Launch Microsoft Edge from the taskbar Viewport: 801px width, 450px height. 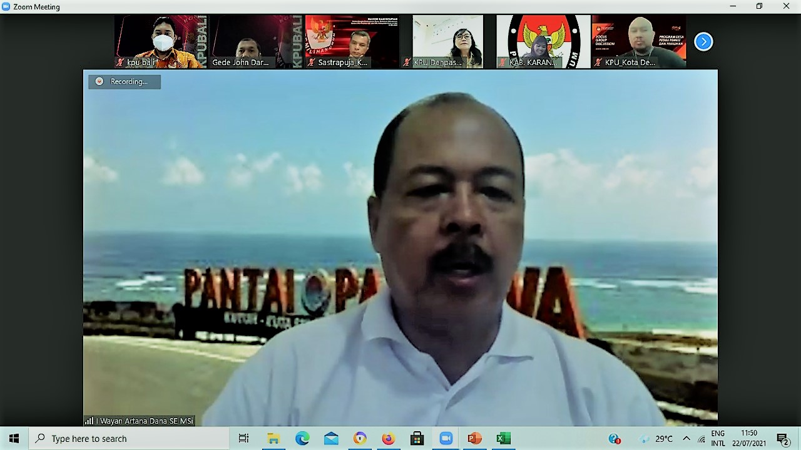(x=302, y=439)
